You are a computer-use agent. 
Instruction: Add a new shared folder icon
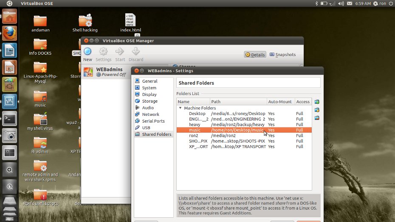tap(317, 102)
